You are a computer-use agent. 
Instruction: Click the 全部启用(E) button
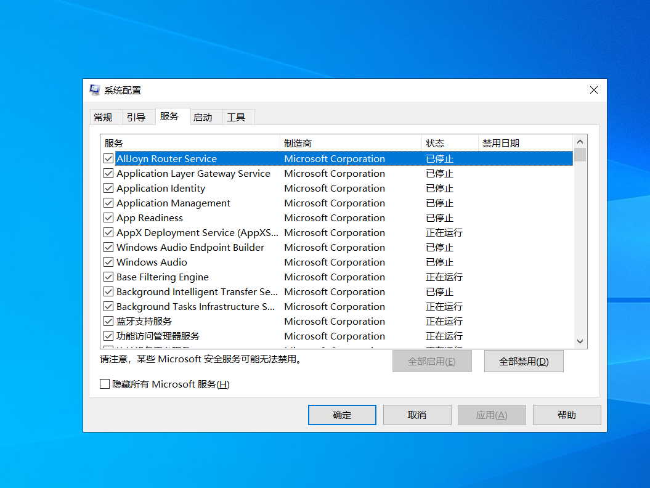coord(432,362)
